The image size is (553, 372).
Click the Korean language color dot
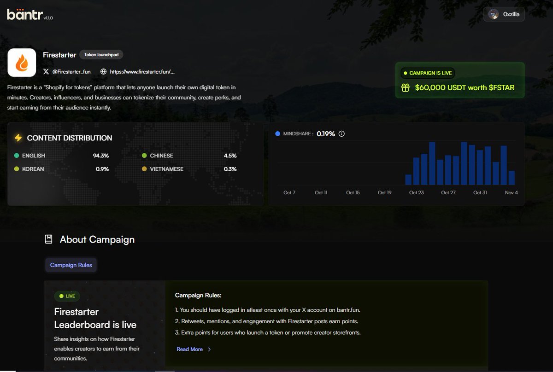click(17, 169)
